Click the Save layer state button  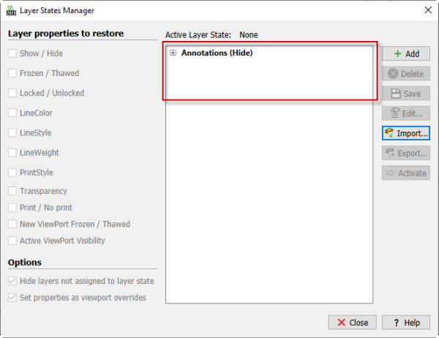(x=406, y=94)
